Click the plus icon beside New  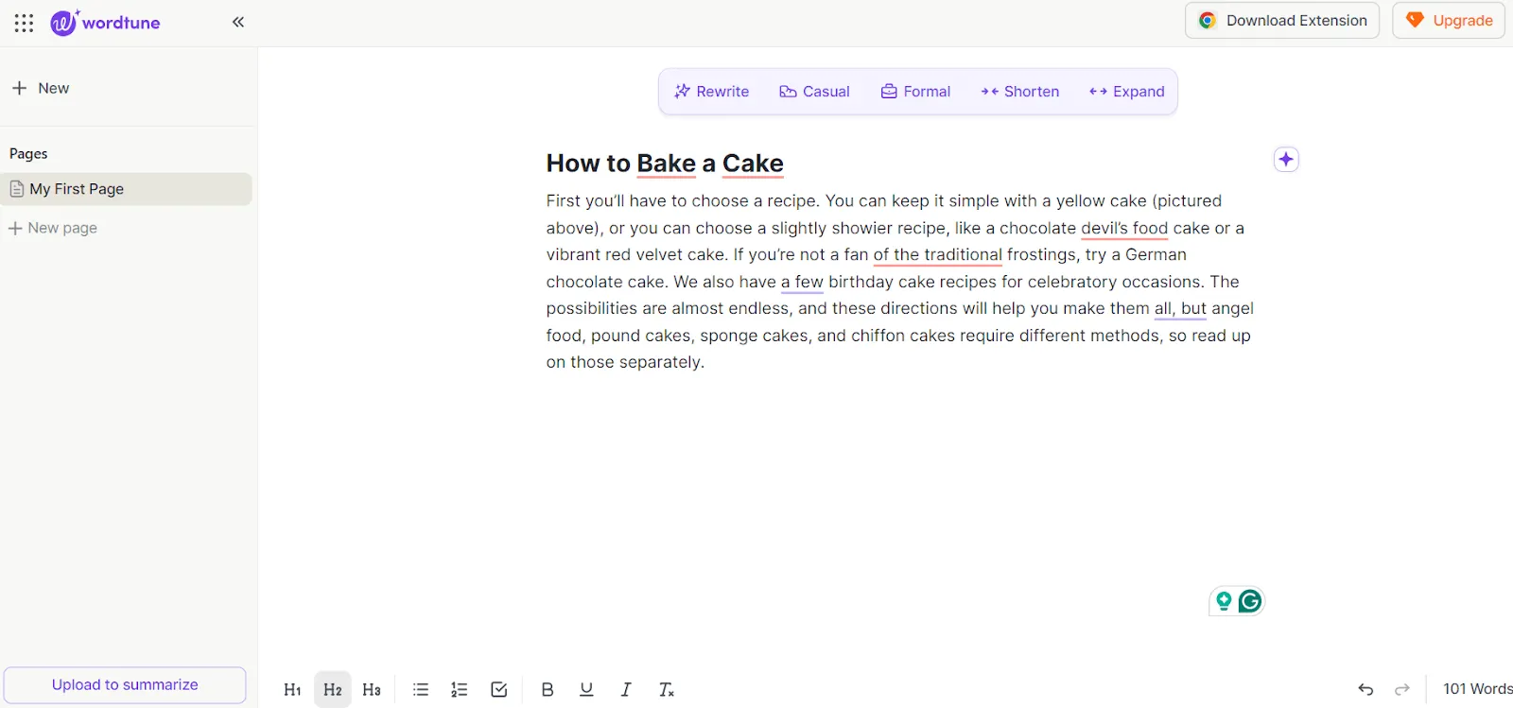pyautogui.click(x=19, y=88)
